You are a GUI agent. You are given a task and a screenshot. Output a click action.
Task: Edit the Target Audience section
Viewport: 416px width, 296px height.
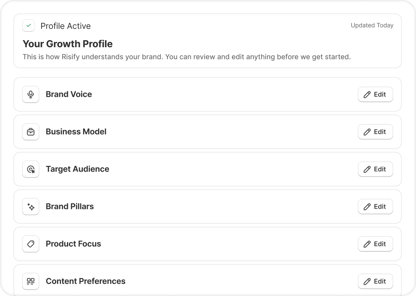(375, 169)
